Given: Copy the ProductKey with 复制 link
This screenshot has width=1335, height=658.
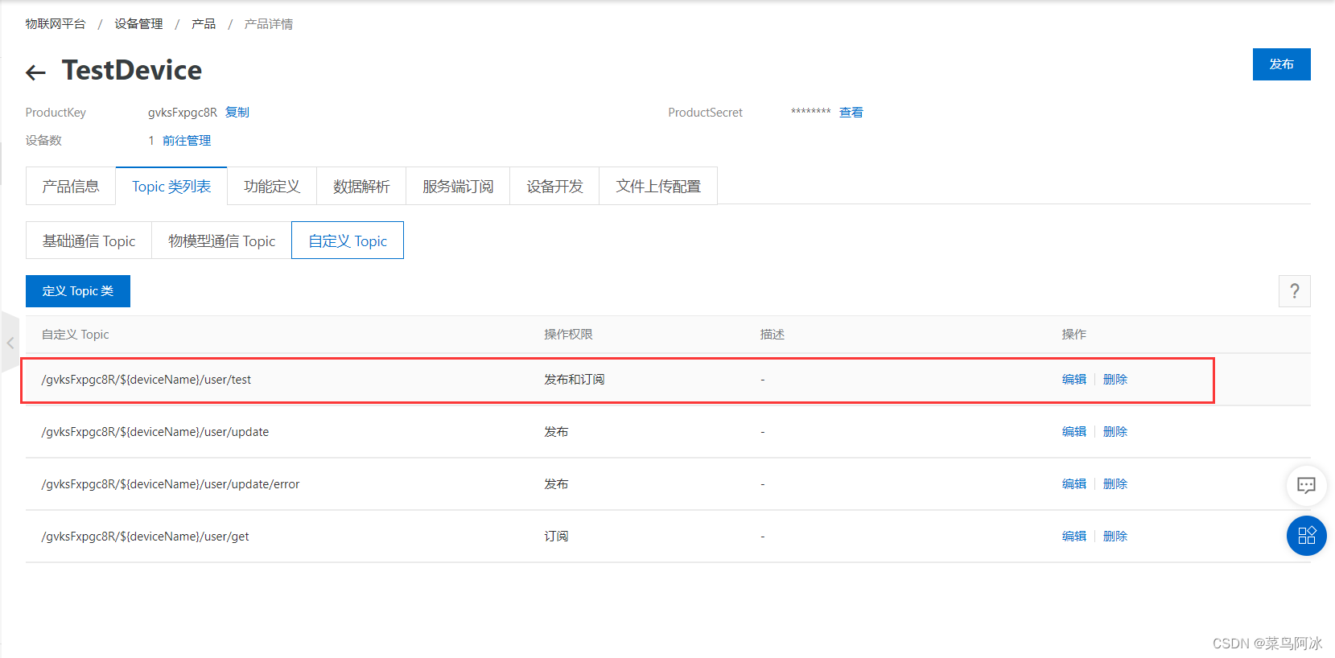Looking at the screenshot, I should click(x=237, y=113).
